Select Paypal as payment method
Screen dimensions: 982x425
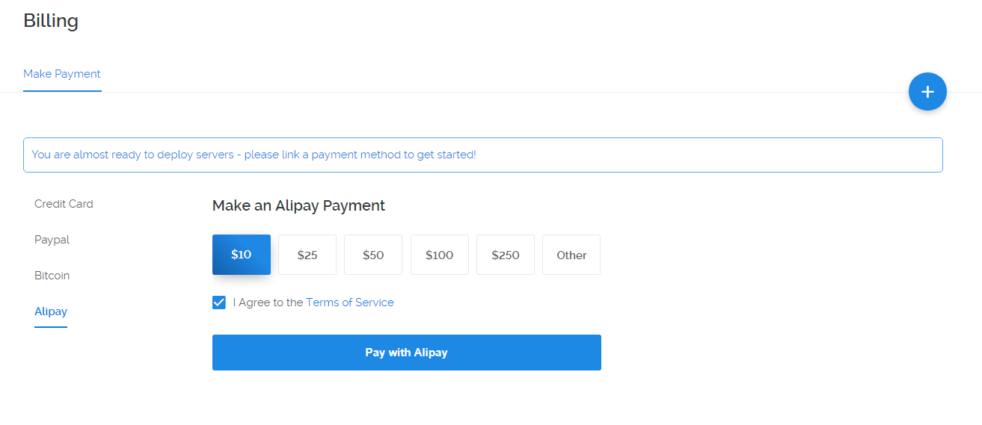click(x=52, y=240)
